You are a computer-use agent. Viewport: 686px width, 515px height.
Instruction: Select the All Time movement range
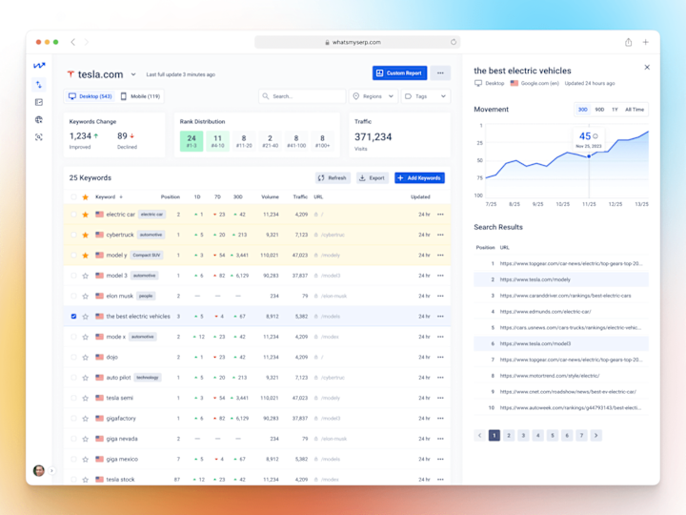(x=635, y=110)
